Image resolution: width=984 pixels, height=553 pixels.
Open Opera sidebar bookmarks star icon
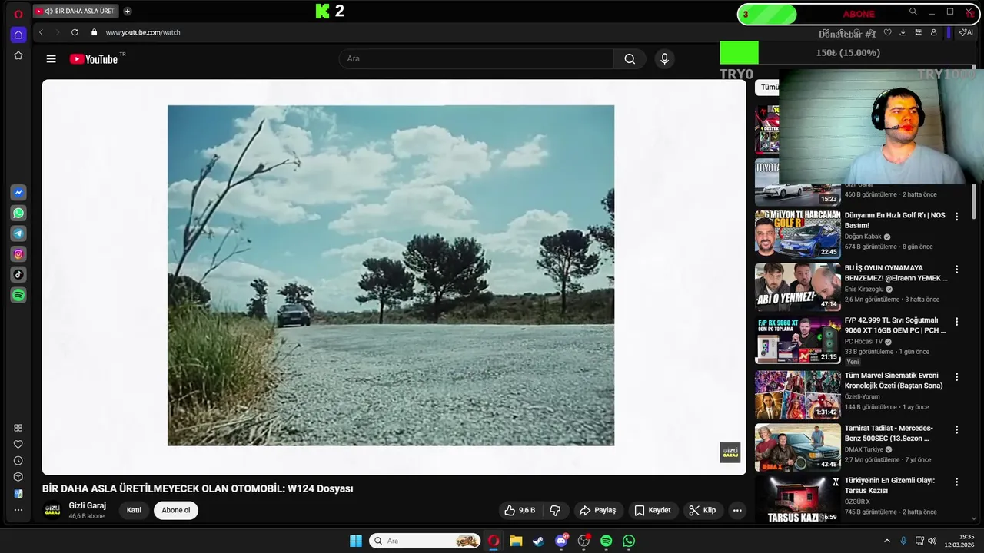18,55
